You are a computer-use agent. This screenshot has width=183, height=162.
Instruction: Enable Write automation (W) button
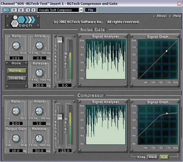pyautogui.click(x=21, y=10)
